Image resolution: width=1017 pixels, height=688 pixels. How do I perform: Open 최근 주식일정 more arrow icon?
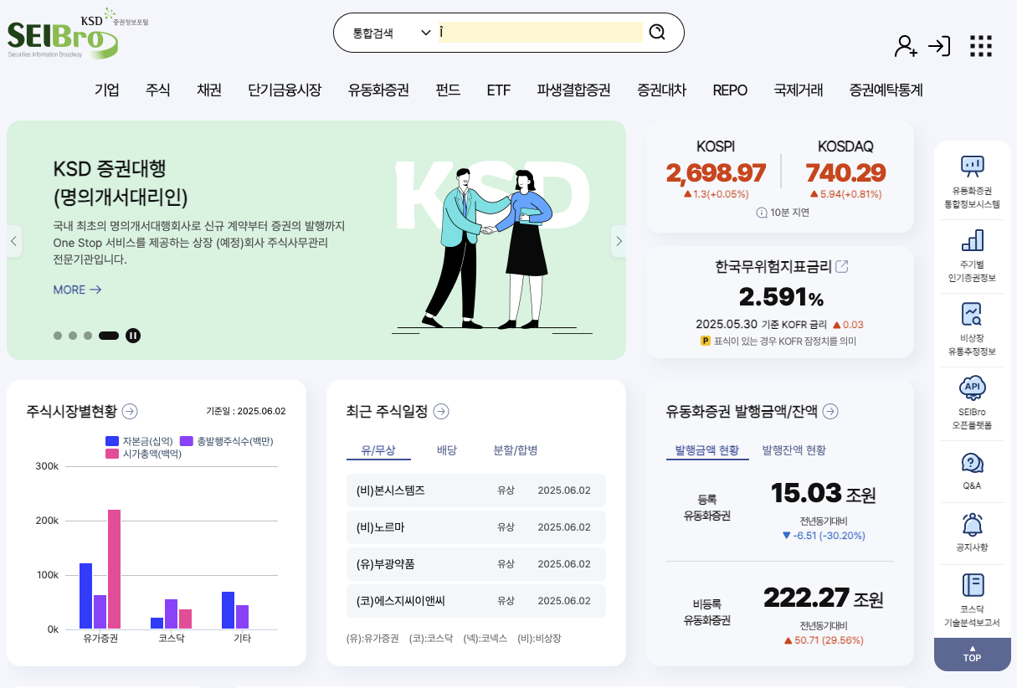[441, 411]
